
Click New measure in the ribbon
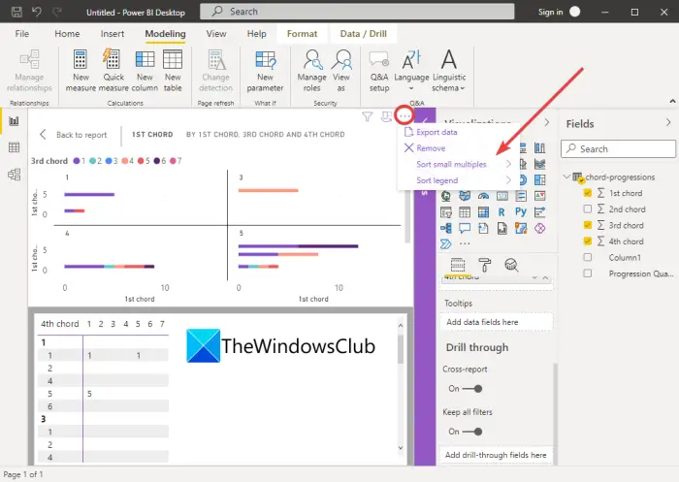[81, 71]
